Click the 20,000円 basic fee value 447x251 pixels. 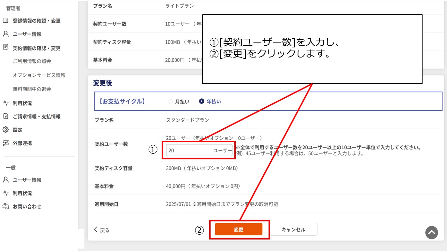pyautogui.click(x=175, y=60)
